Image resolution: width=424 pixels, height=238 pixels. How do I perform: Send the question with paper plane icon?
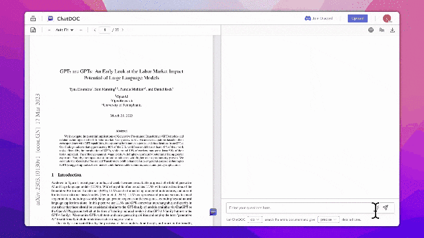[x=386, y=208]
